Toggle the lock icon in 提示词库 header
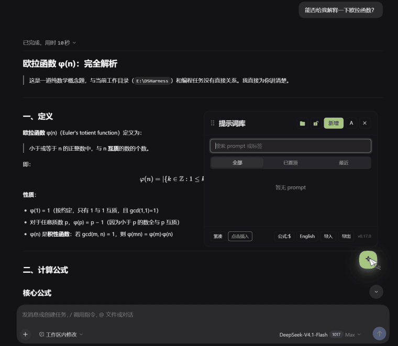Screen dimensions: 398x346 316,124
